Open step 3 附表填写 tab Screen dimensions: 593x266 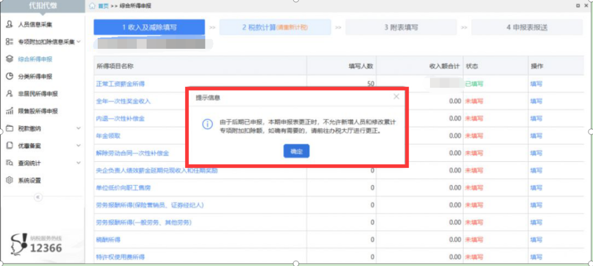pyautogui.click(x=401, y=27)
